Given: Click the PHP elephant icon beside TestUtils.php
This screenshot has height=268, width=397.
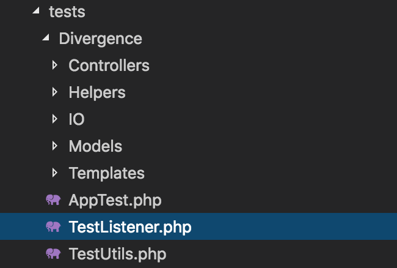Looking at the screenshot, I should tap(54, 254).
